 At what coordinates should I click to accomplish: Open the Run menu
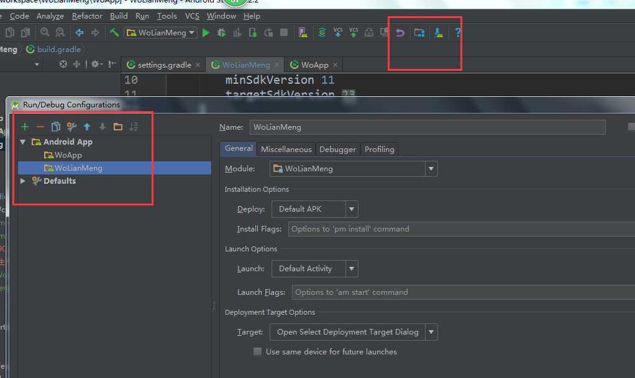click(142, 16)
